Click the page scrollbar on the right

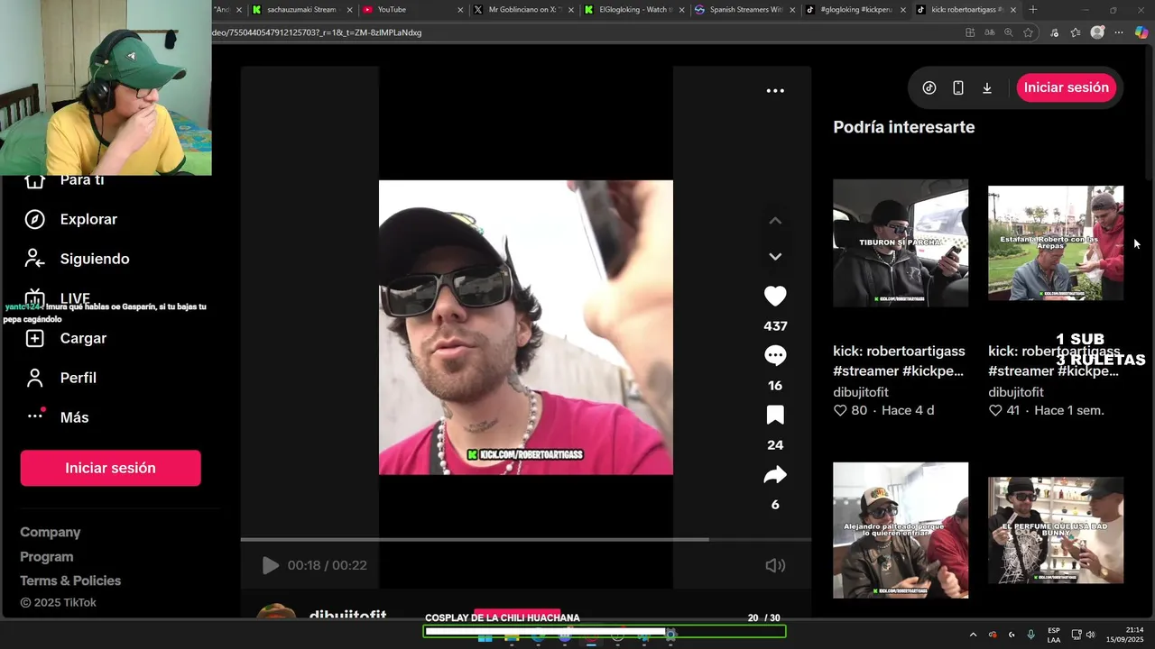click(1149, 115)
